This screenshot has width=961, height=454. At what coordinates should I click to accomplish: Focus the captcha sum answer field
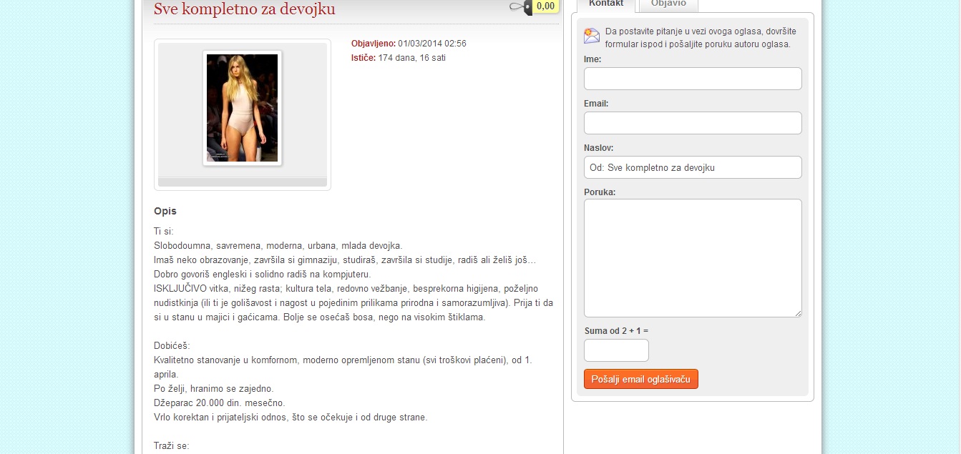(x=615, y=350)
